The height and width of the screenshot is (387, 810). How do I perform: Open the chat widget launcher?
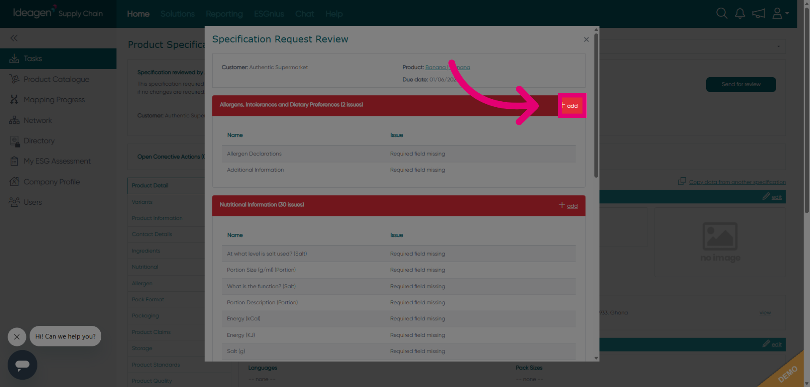[x=22, y=365]
